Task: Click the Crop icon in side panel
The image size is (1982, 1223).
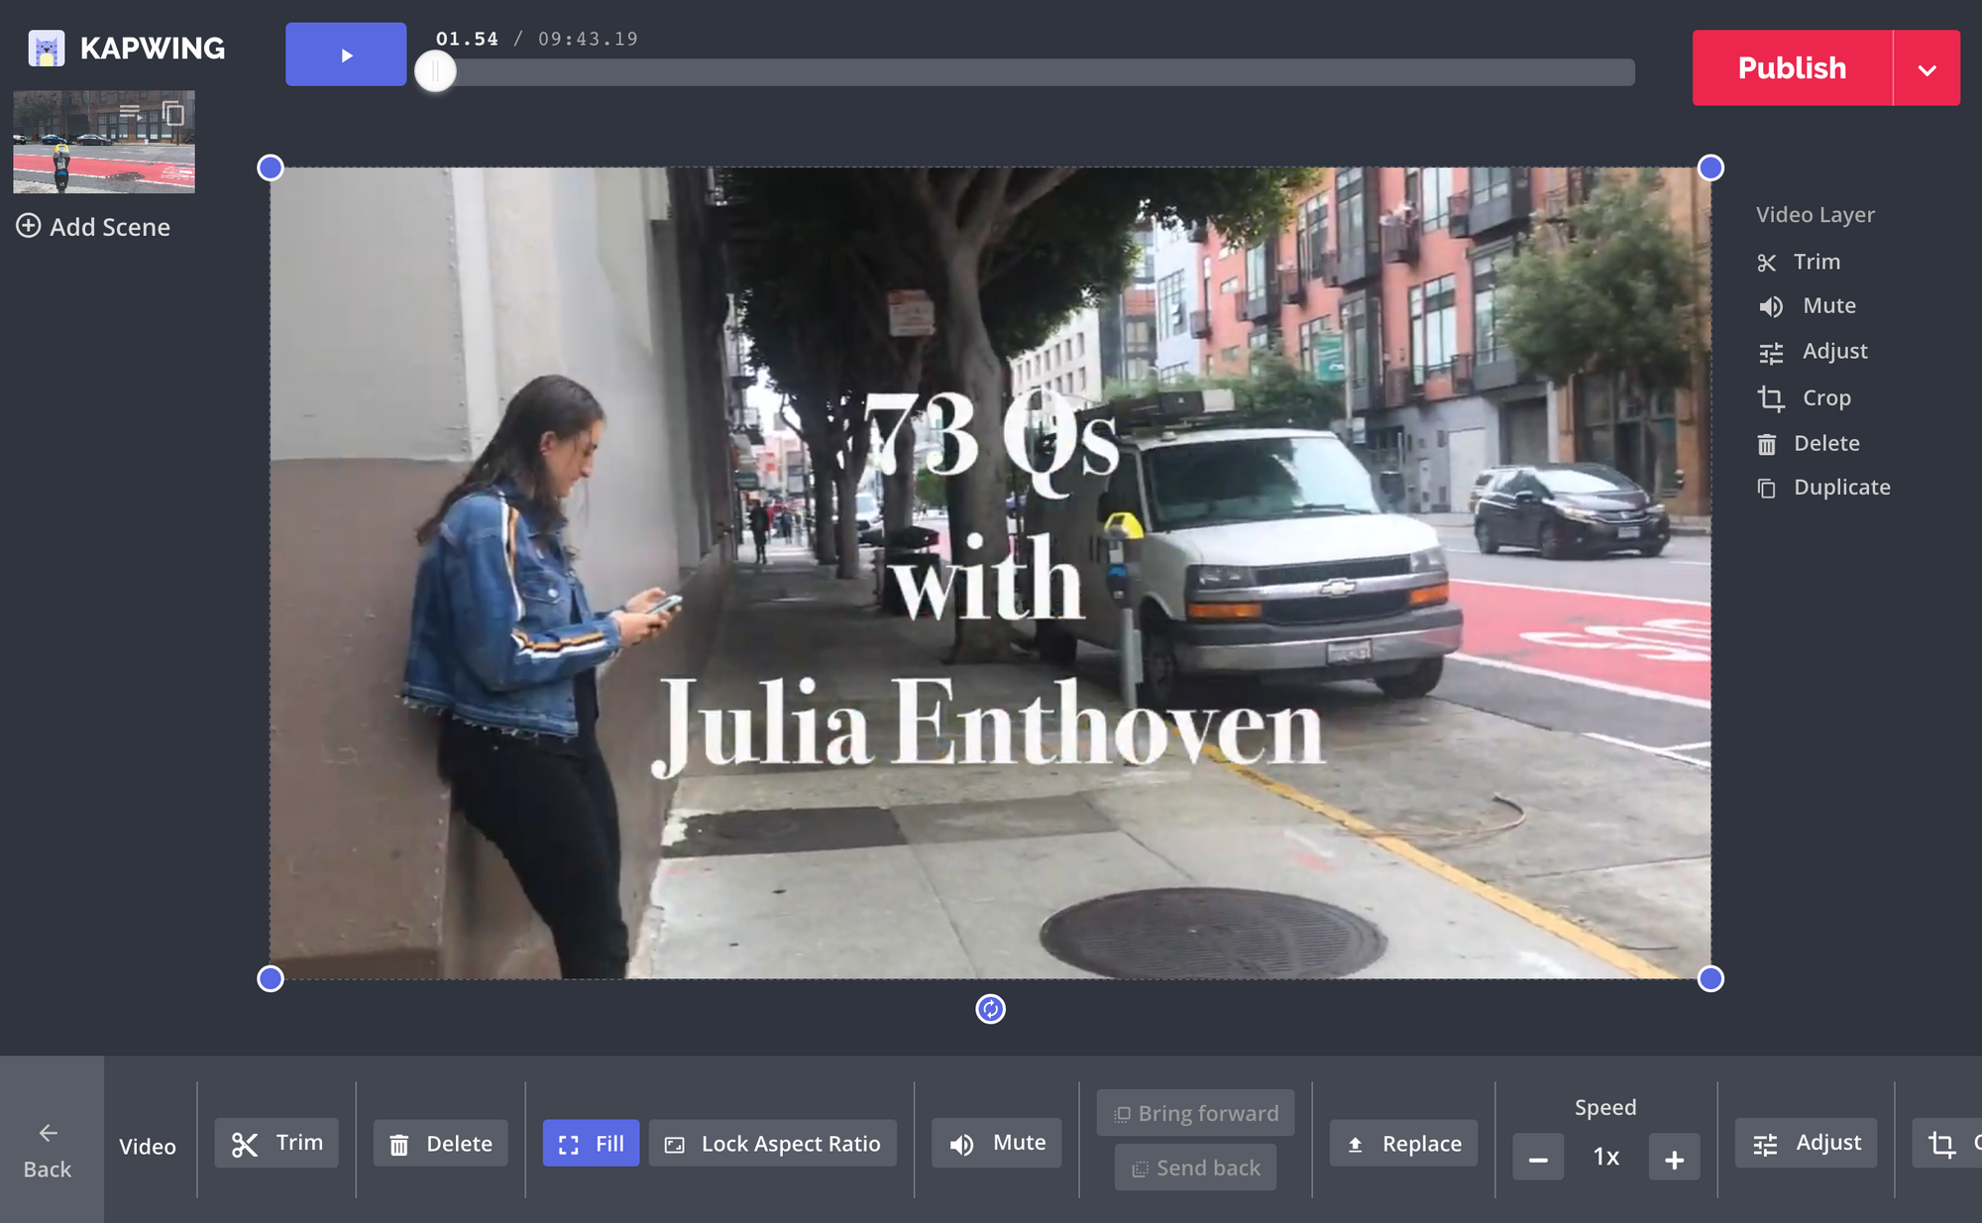Action: (1771, 398)
